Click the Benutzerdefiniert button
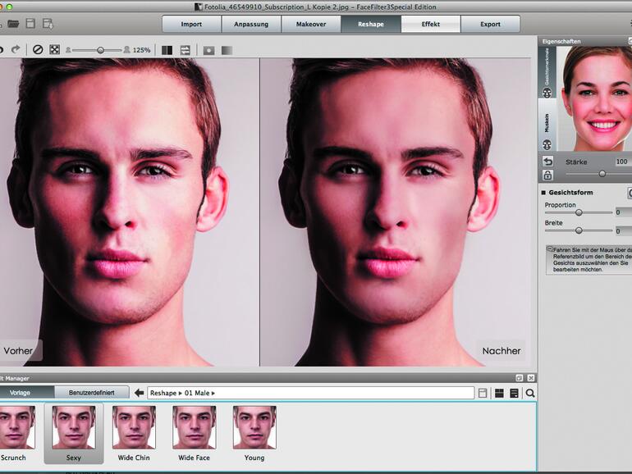Screen dimensions: 632x474 click(x=91, y=394)
